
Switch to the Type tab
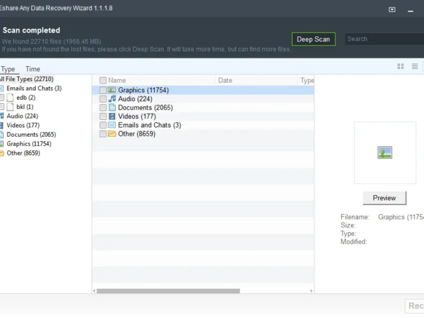(8, 69)
